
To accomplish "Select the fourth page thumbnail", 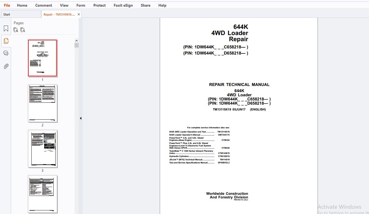I will click(43, 194).
